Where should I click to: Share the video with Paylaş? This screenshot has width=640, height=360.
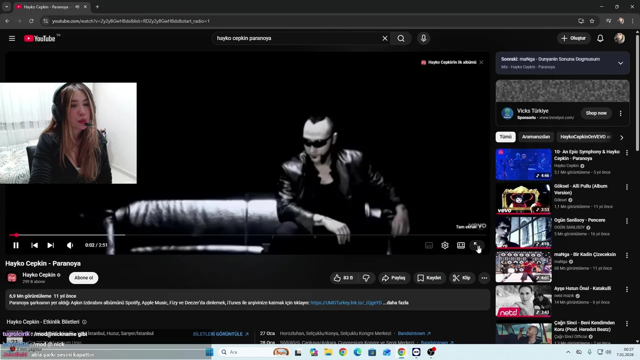394,277
